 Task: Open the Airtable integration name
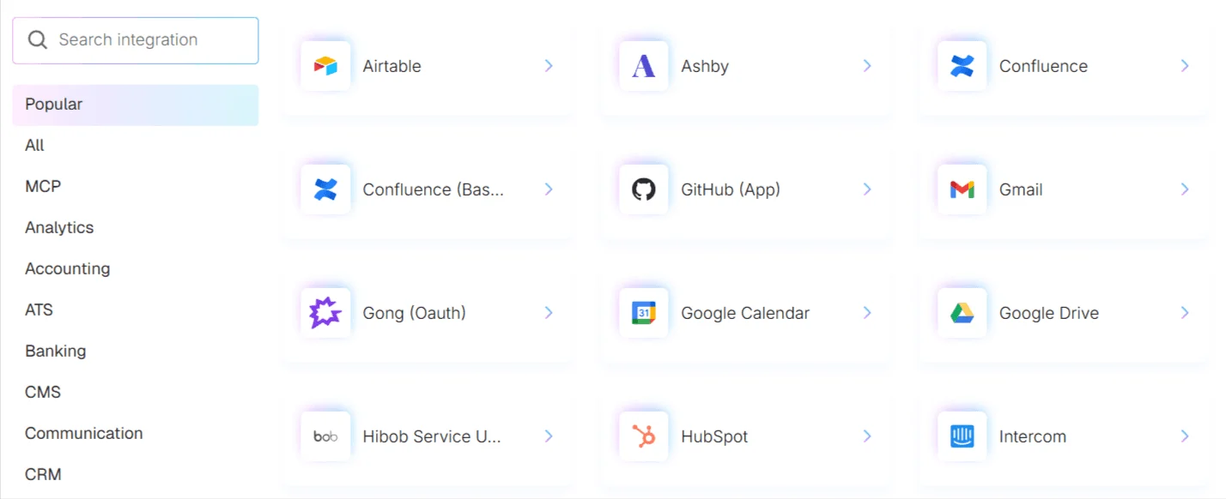391,66
